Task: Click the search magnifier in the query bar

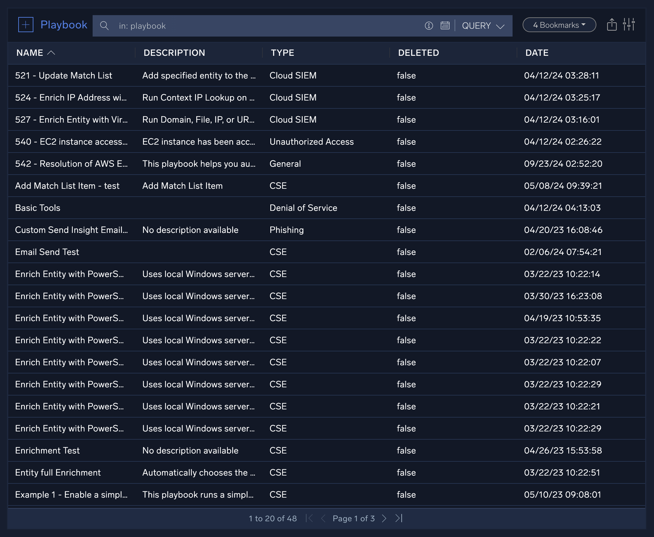Action: [104, 26]
